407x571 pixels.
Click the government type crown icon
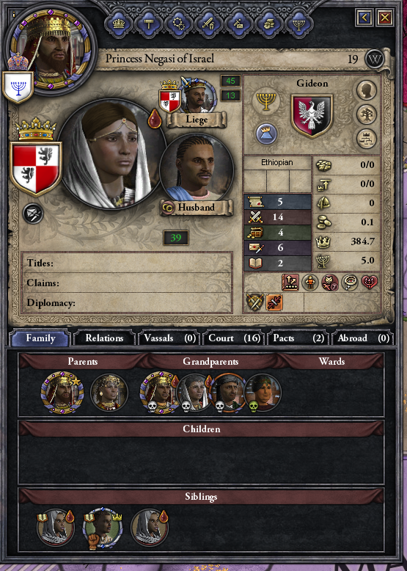tap(266, 134)
